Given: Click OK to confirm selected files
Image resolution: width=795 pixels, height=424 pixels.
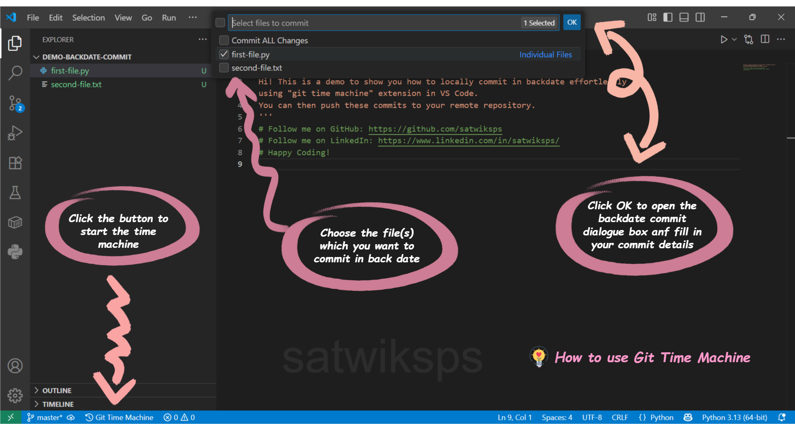Looking at the screenshot, I should [572, 22].
